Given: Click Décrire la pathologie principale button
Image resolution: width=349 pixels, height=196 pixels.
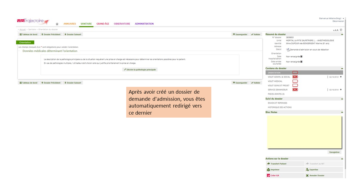Looking at the screenshot, I should pos(140,70).
